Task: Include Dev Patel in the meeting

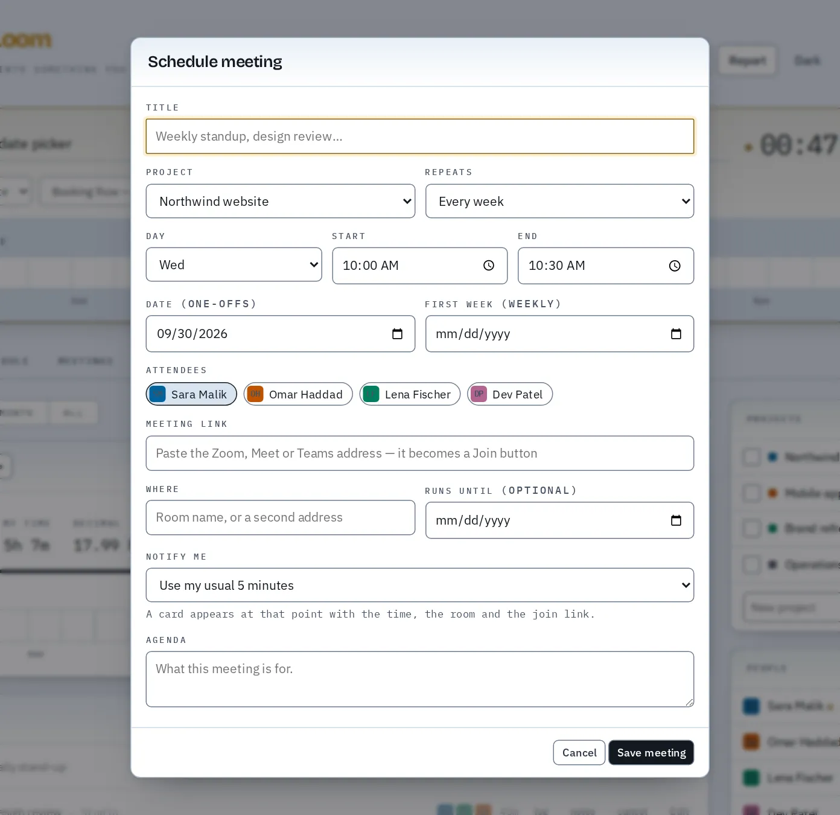Action: coord(510,394)
